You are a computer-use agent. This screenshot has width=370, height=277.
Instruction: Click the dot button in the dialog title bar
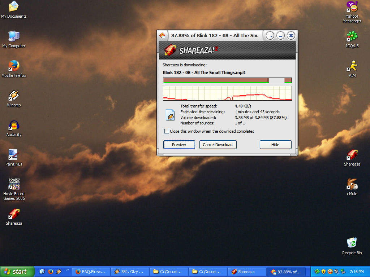pos(270,36)
